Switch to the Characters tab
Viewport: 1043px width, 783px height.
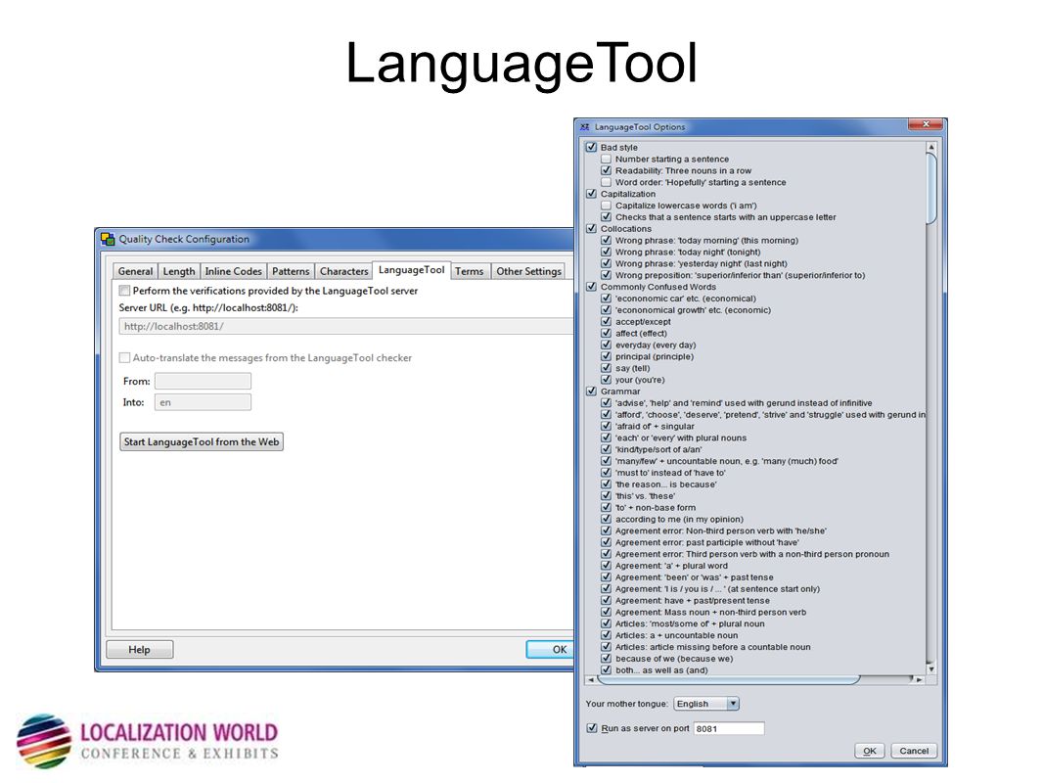point(343,271)
